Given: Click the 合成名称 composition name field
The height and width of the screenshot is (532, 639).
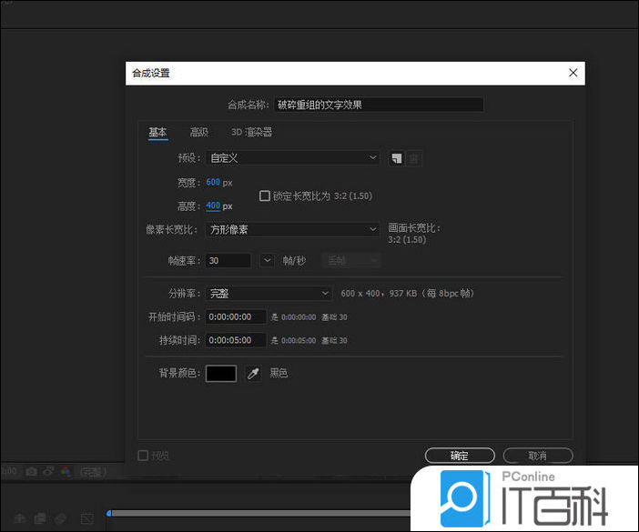Looking at the screenshot, I should coord(378,105).
